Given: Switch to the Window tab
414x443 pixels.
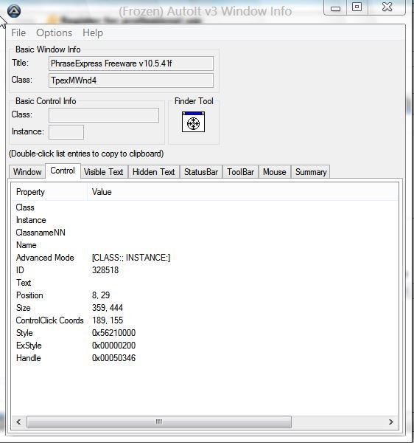Looking at the screenshot, I should click(x=27, y=172).
